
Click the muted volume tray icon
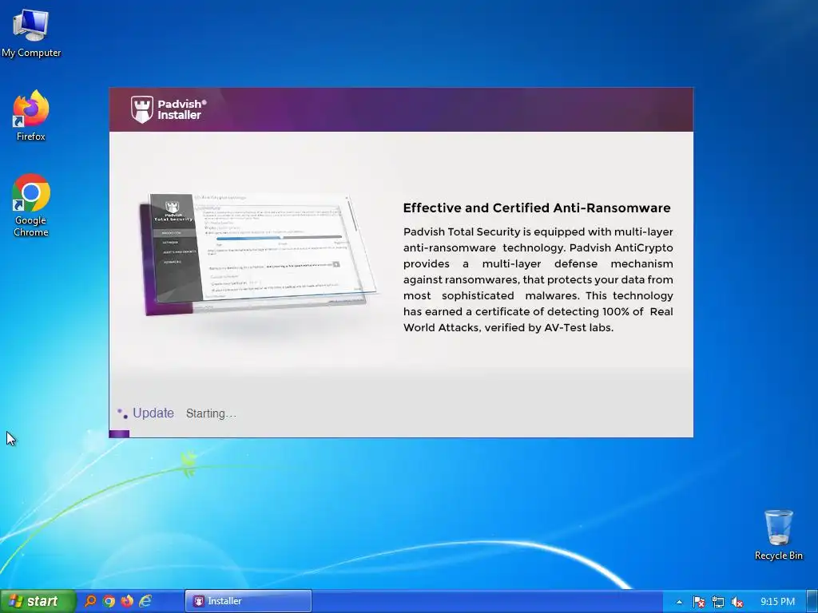[737, 602]
